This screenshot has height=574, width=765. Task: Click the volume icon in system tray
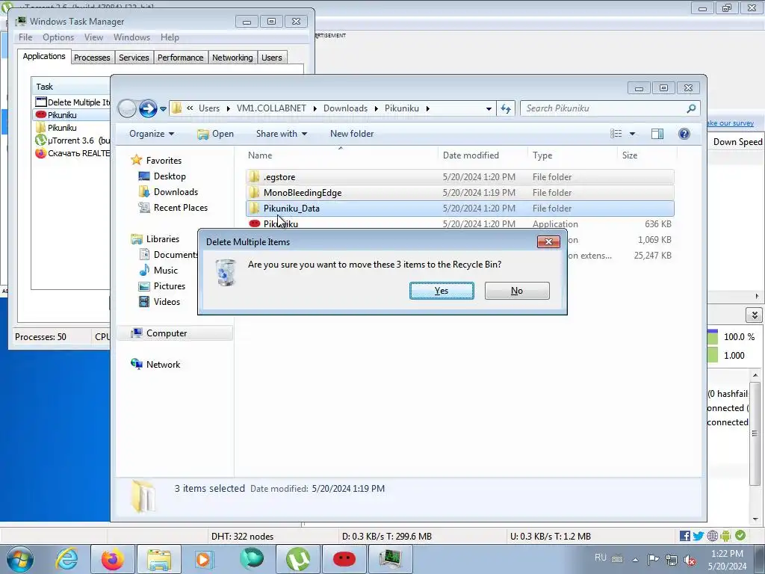pyautogui.click(x=690, y=561)
